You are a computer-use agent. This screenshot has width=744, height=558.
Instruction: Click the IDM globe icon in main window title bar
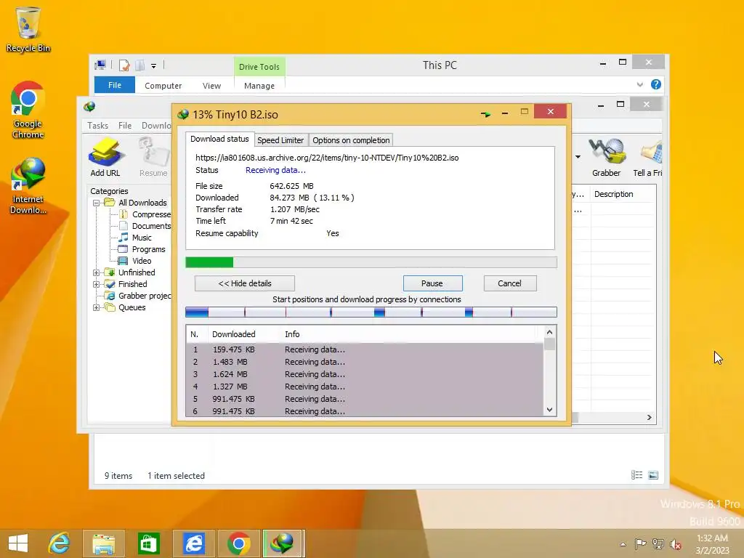click(89, 107)
